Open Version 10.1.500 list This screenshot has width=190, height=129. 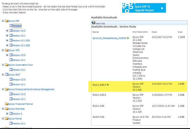tap(21, 41)
